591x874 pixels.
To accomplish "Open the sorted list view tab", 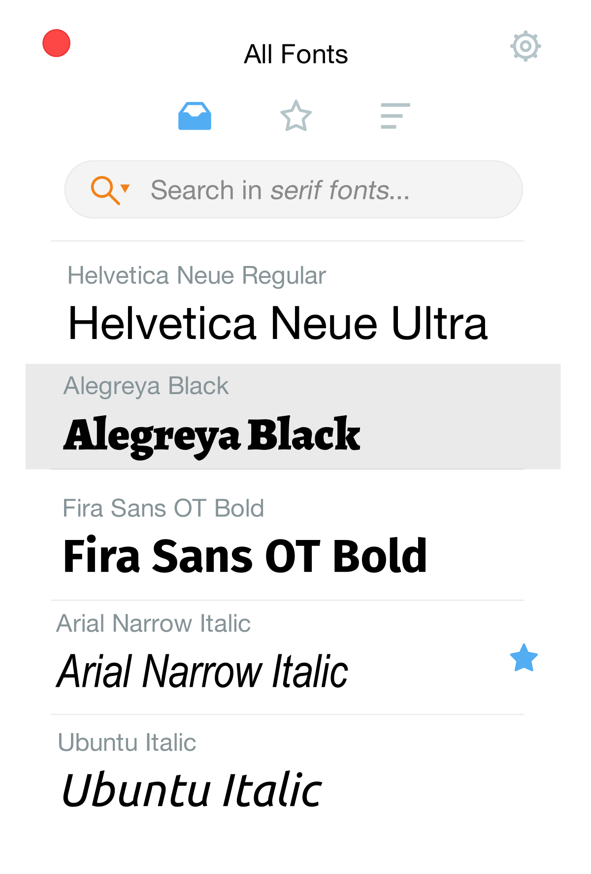I will (395, 116).
